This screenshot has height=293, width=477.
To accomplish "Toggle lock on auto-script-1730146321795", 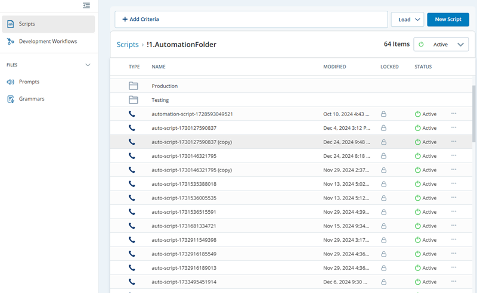I will click(384, 156).
